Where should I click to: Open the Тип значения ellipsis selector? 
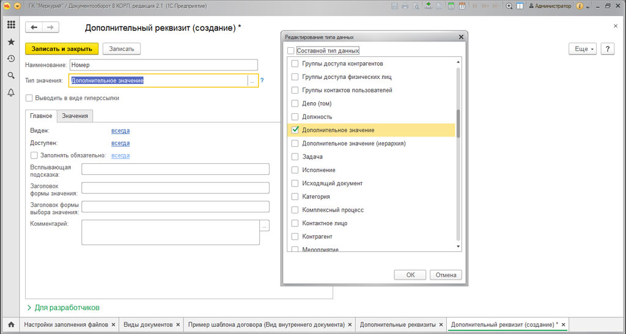[x=252, y=81]
